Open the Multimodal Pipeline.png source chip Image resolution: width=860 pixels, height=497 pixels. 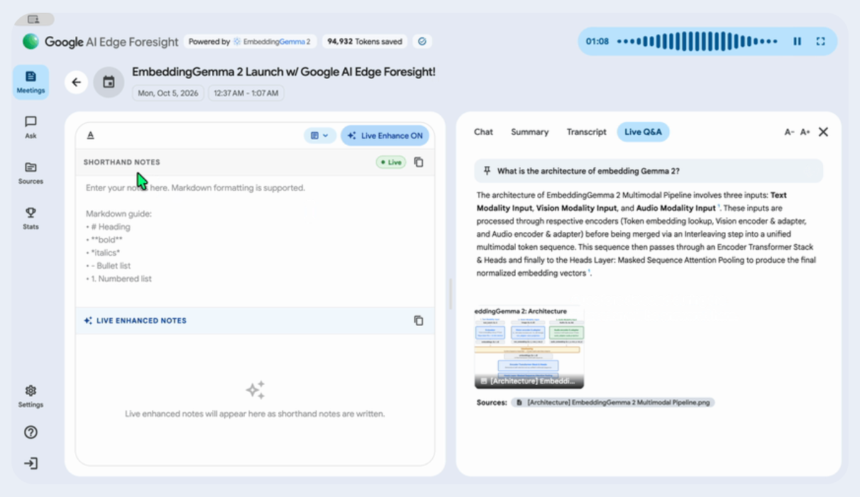(x=613, y=403)
